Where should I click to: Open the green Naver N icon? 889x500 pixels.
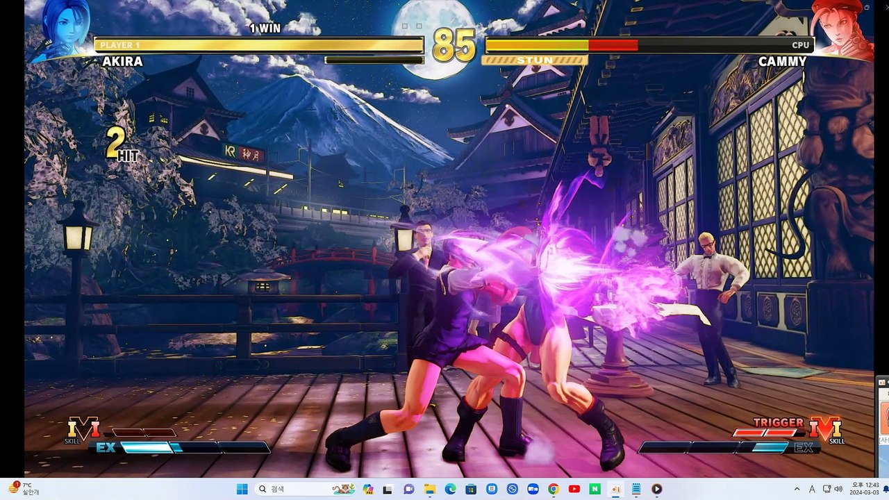click(595, 489)
